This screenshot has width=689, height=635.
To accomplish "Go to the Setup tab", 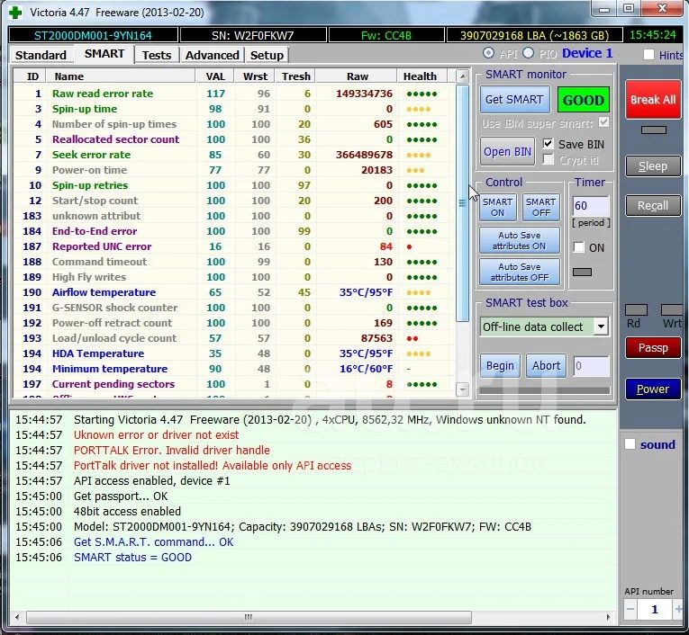I will [x=267, y=55].
